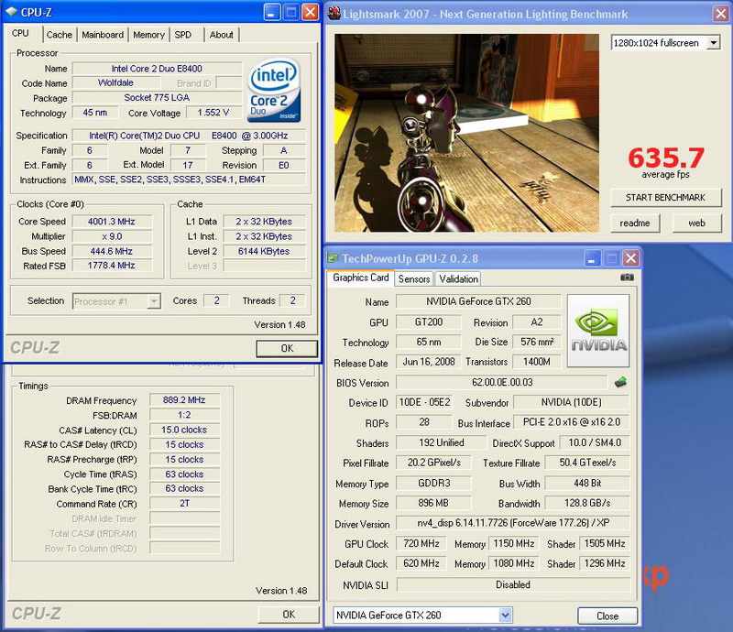Minimize the CPU-Z window
733x632 pixels.
click(272, 12)
